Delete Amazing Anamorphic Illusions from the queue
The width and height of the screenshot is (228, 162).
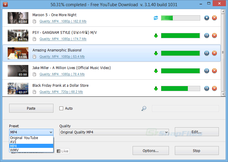pyautogui.click(x=214, y=53)
